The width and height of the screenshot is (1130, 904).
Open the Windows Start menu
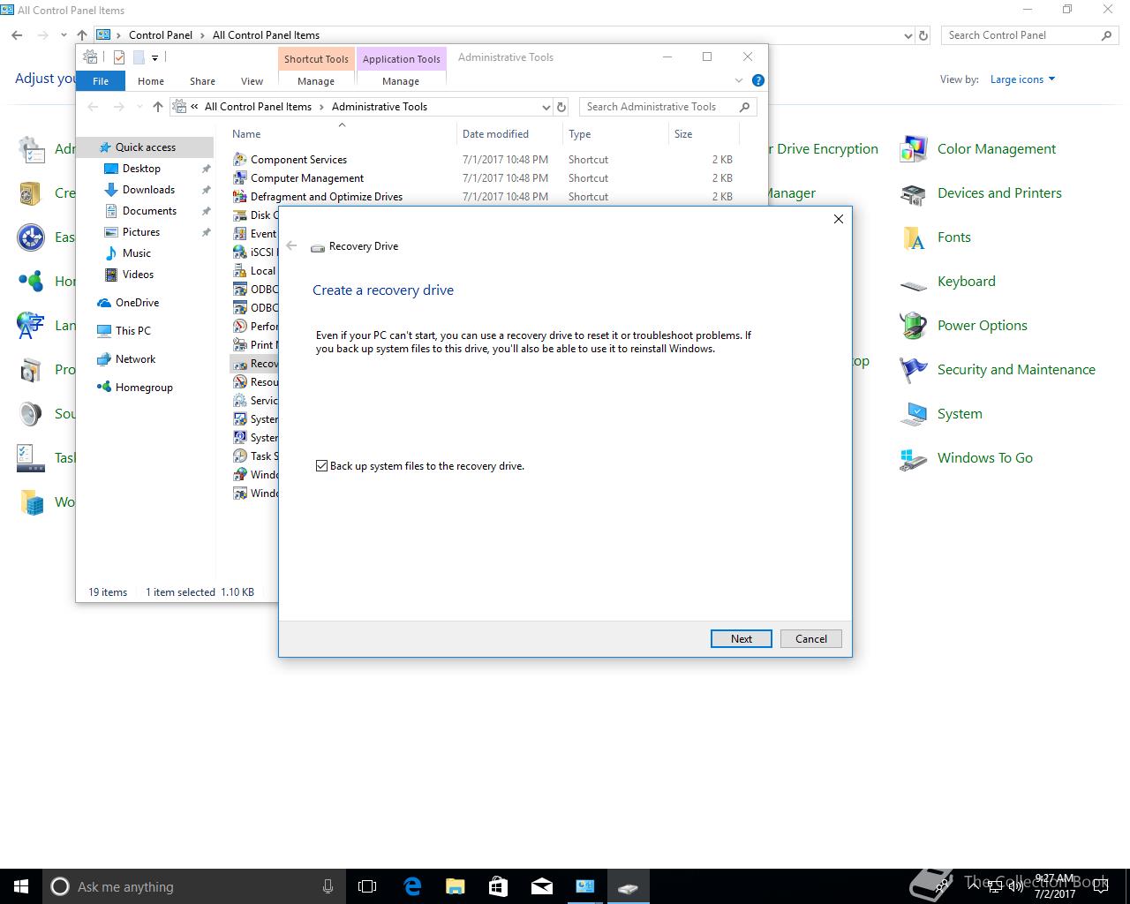[x=21, y=886]
